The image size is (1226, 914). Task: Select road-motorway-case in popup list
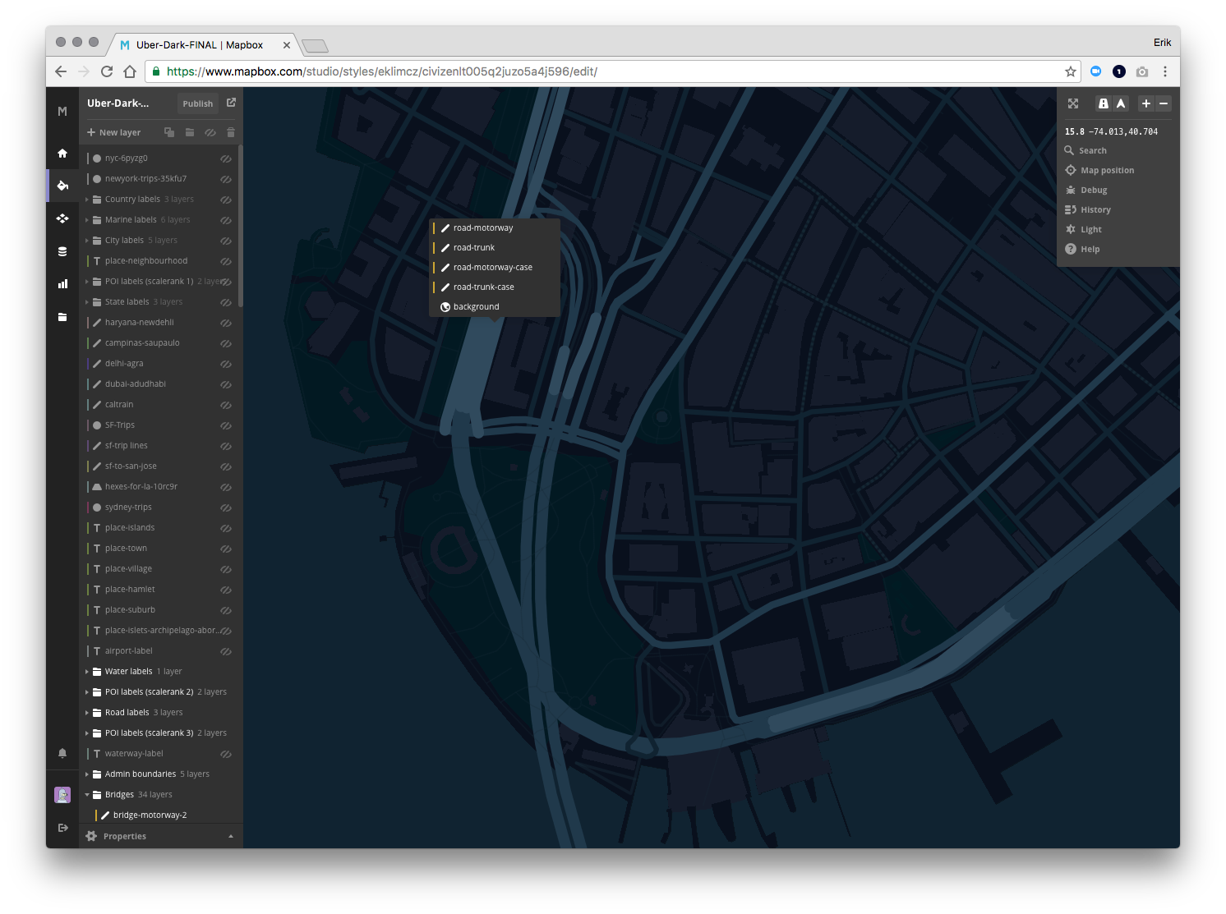(x=495, y=268)
